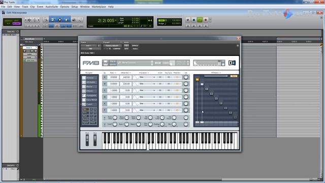Click the Native Instruments logo in FM8
This screenshot has width=325, height=183.
[x=232, y=63]
